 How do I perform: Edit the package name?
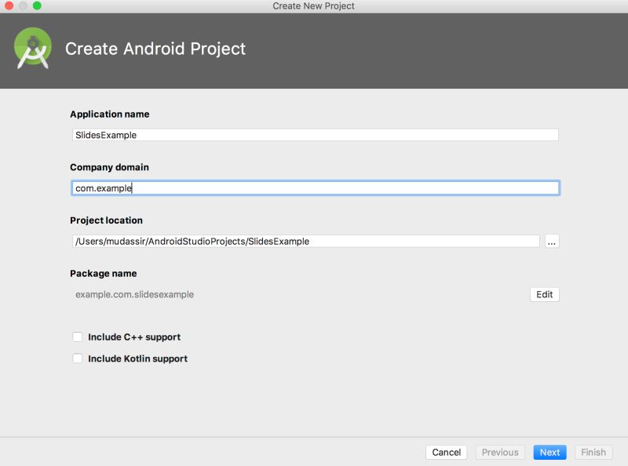tap(545, 294)
